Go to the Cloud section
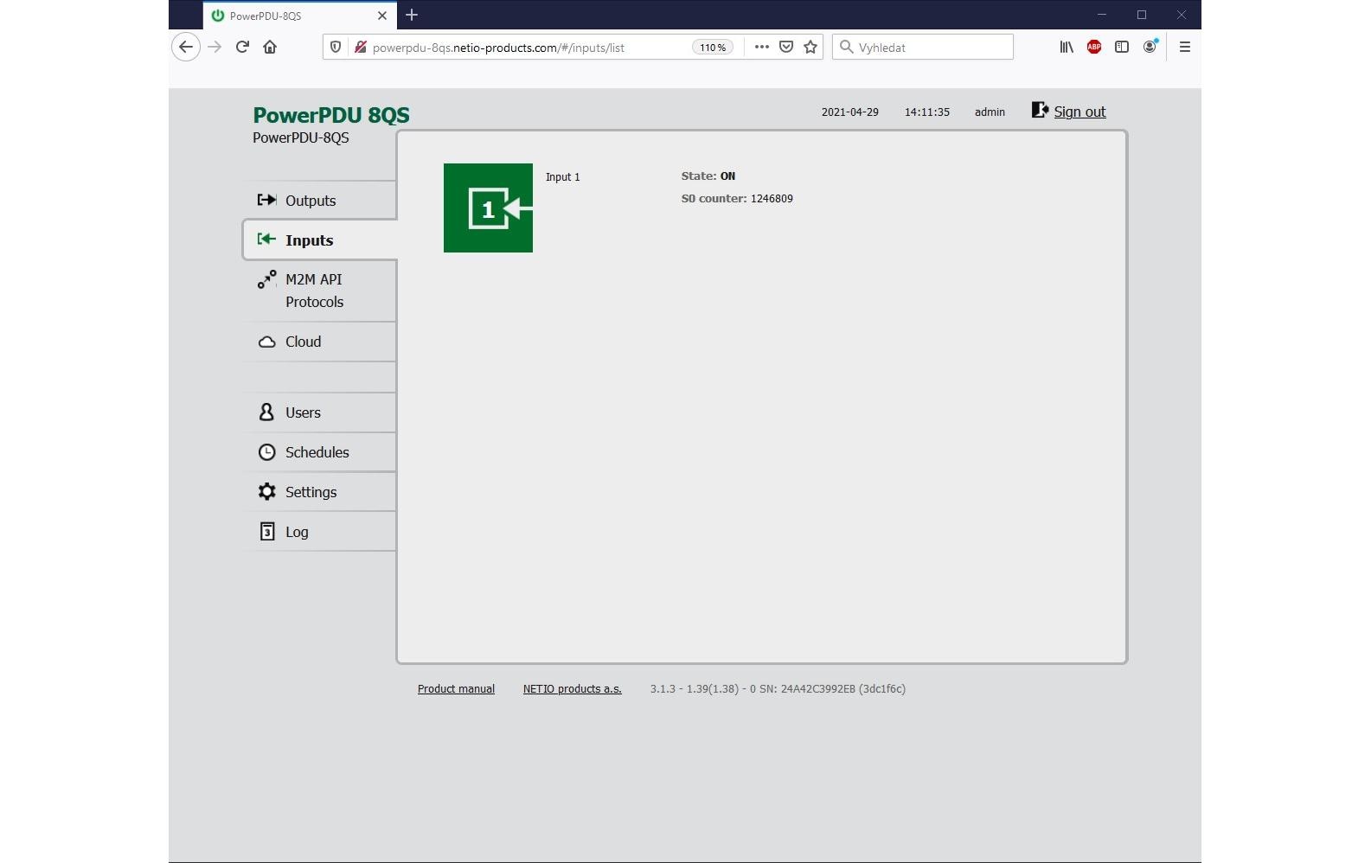Viewport: 1371px width, 863px height. pos(320,342)
